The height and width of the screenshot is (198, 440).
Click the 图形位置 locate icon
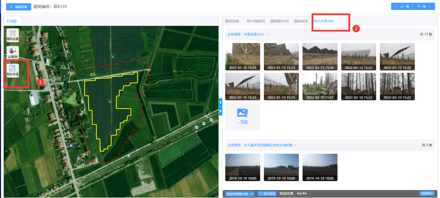pyautogui.click(x=13, y=35)
